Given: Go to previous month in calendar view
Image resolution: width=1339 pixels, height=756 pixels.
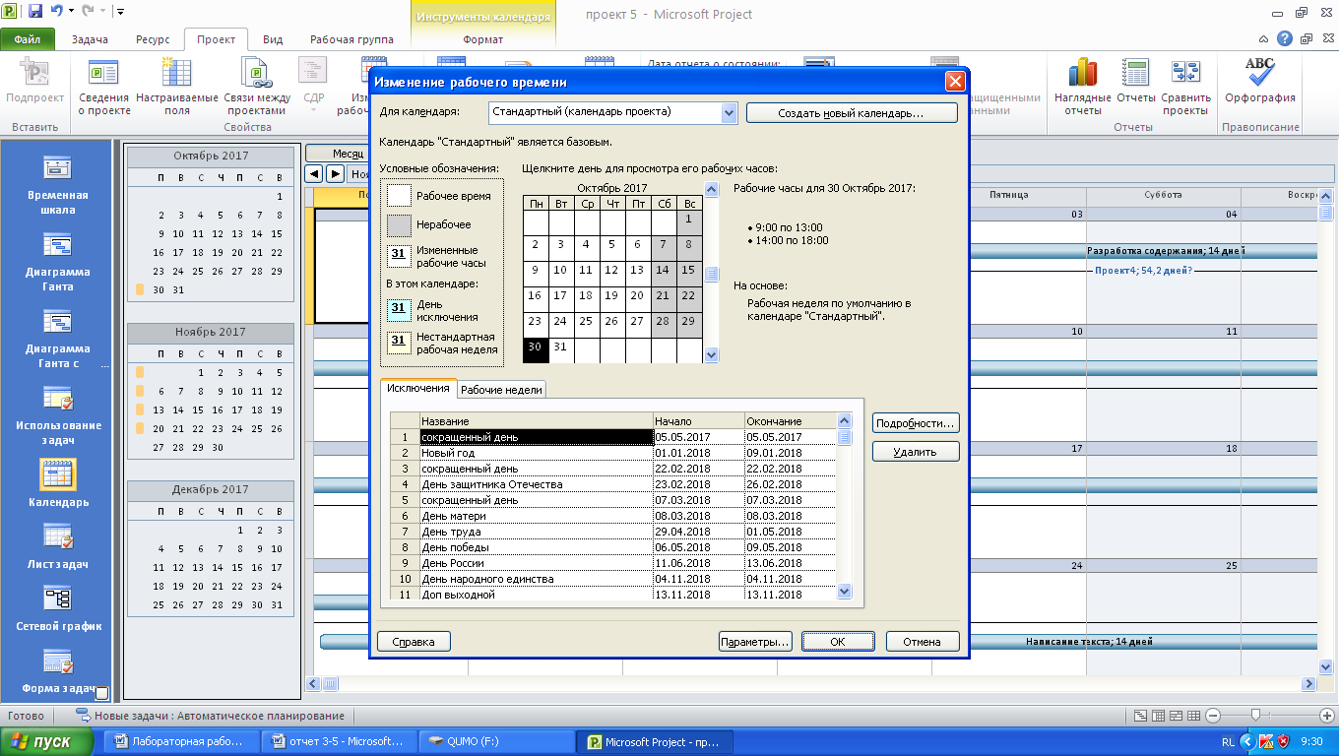Looking at the screenshot, I should pos(315,174).
